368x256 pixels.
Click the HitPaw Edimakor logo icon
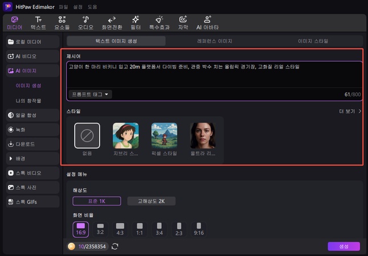pos(7,7)
